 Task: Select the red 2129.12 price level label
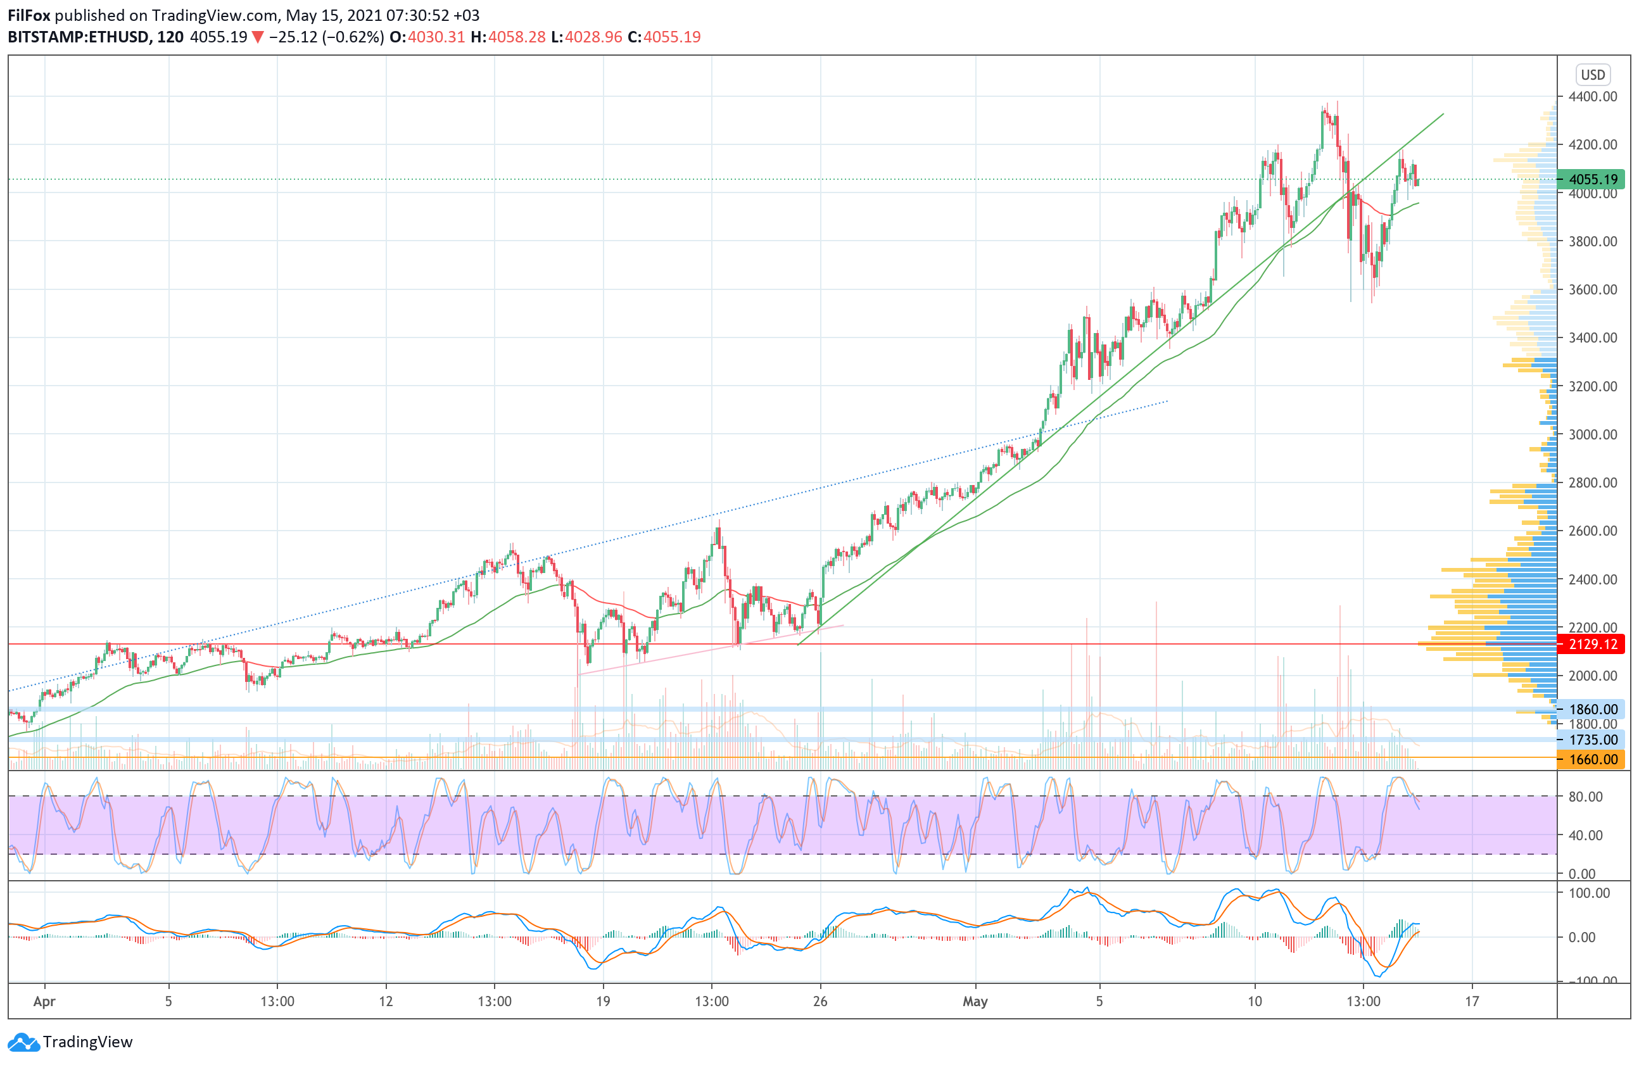click(x=1592, y=645)
